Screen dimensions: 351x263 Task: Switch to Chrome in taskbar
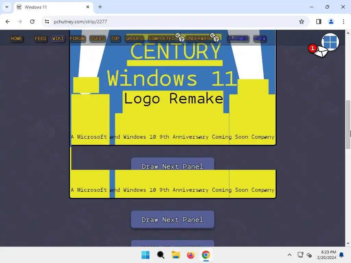click(206, 255)
